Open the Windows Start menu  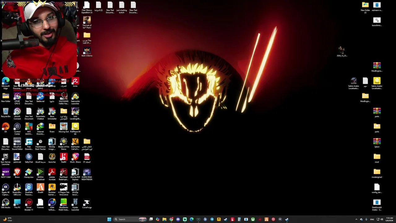click(109, 219)
